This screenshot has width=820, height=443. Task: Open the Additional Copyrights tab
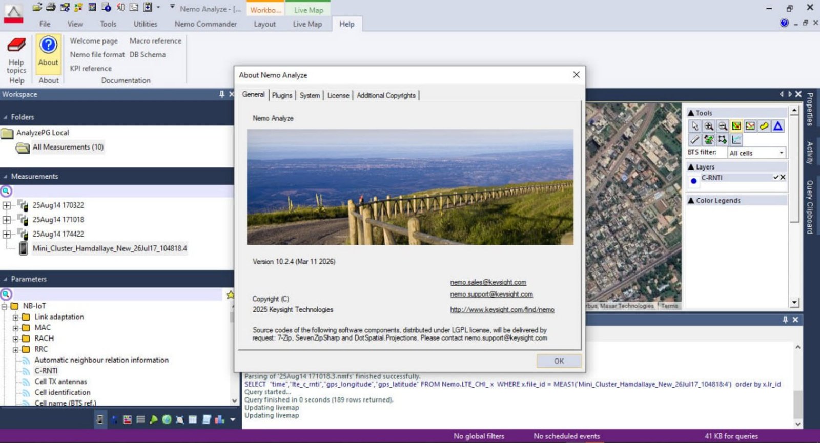click(386, 95)
